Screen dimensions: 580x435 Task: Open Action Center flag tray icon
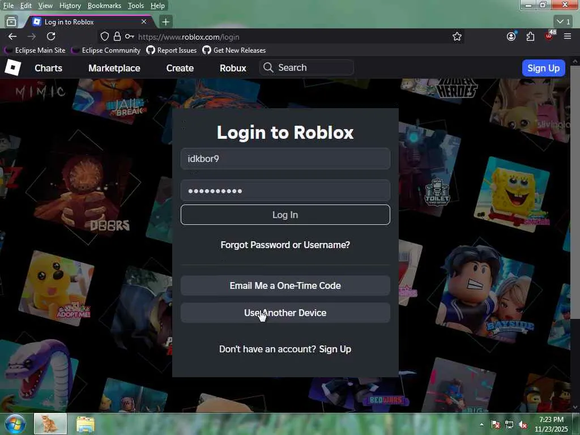tap(496, 425)
